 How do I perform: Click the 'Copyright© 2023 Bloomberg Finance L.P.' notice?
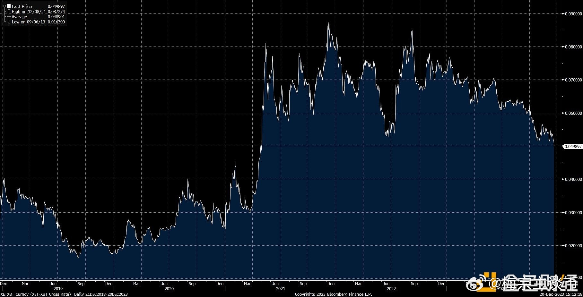pos(333,294)
